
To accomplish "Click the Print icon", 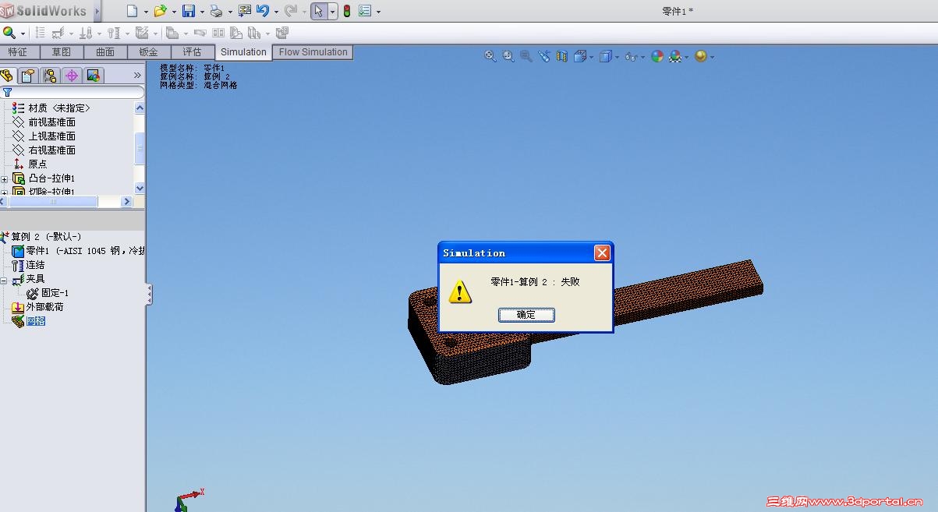I will pyautogui.click(x=216, y=11).
